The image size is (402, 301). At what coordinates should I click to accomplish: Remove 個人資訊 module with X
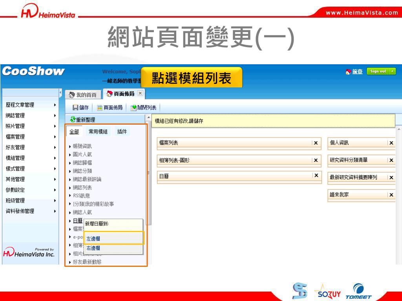pyautogui.click(x=391, y=143)
